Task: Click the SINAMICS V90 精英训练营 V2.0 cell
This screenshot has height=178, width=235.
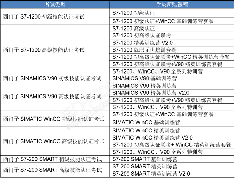Action: (172, 93)
